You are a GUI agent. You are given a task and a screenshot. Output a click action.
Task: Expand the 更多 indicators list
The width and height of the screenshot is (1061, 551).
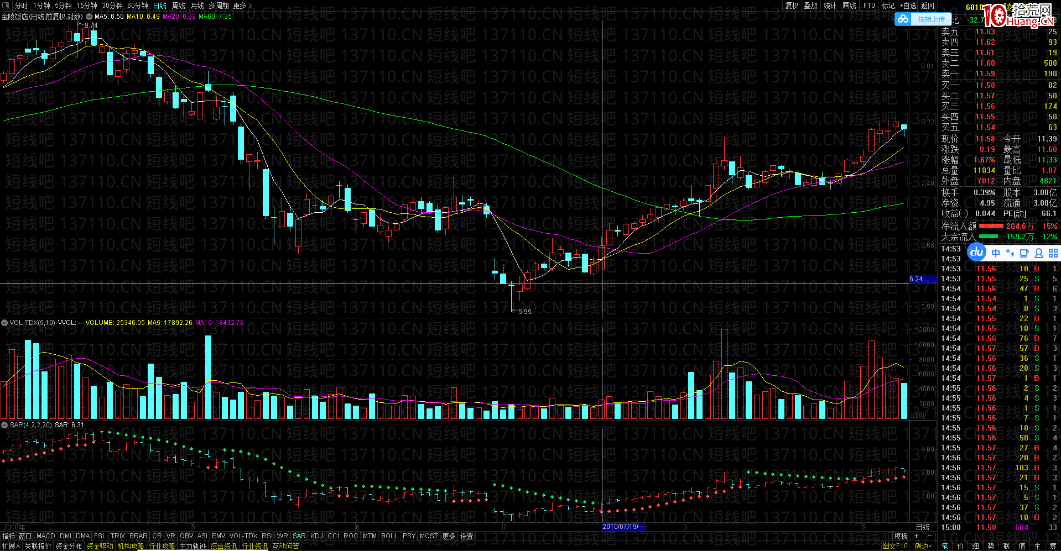click(x=449, y=536)
